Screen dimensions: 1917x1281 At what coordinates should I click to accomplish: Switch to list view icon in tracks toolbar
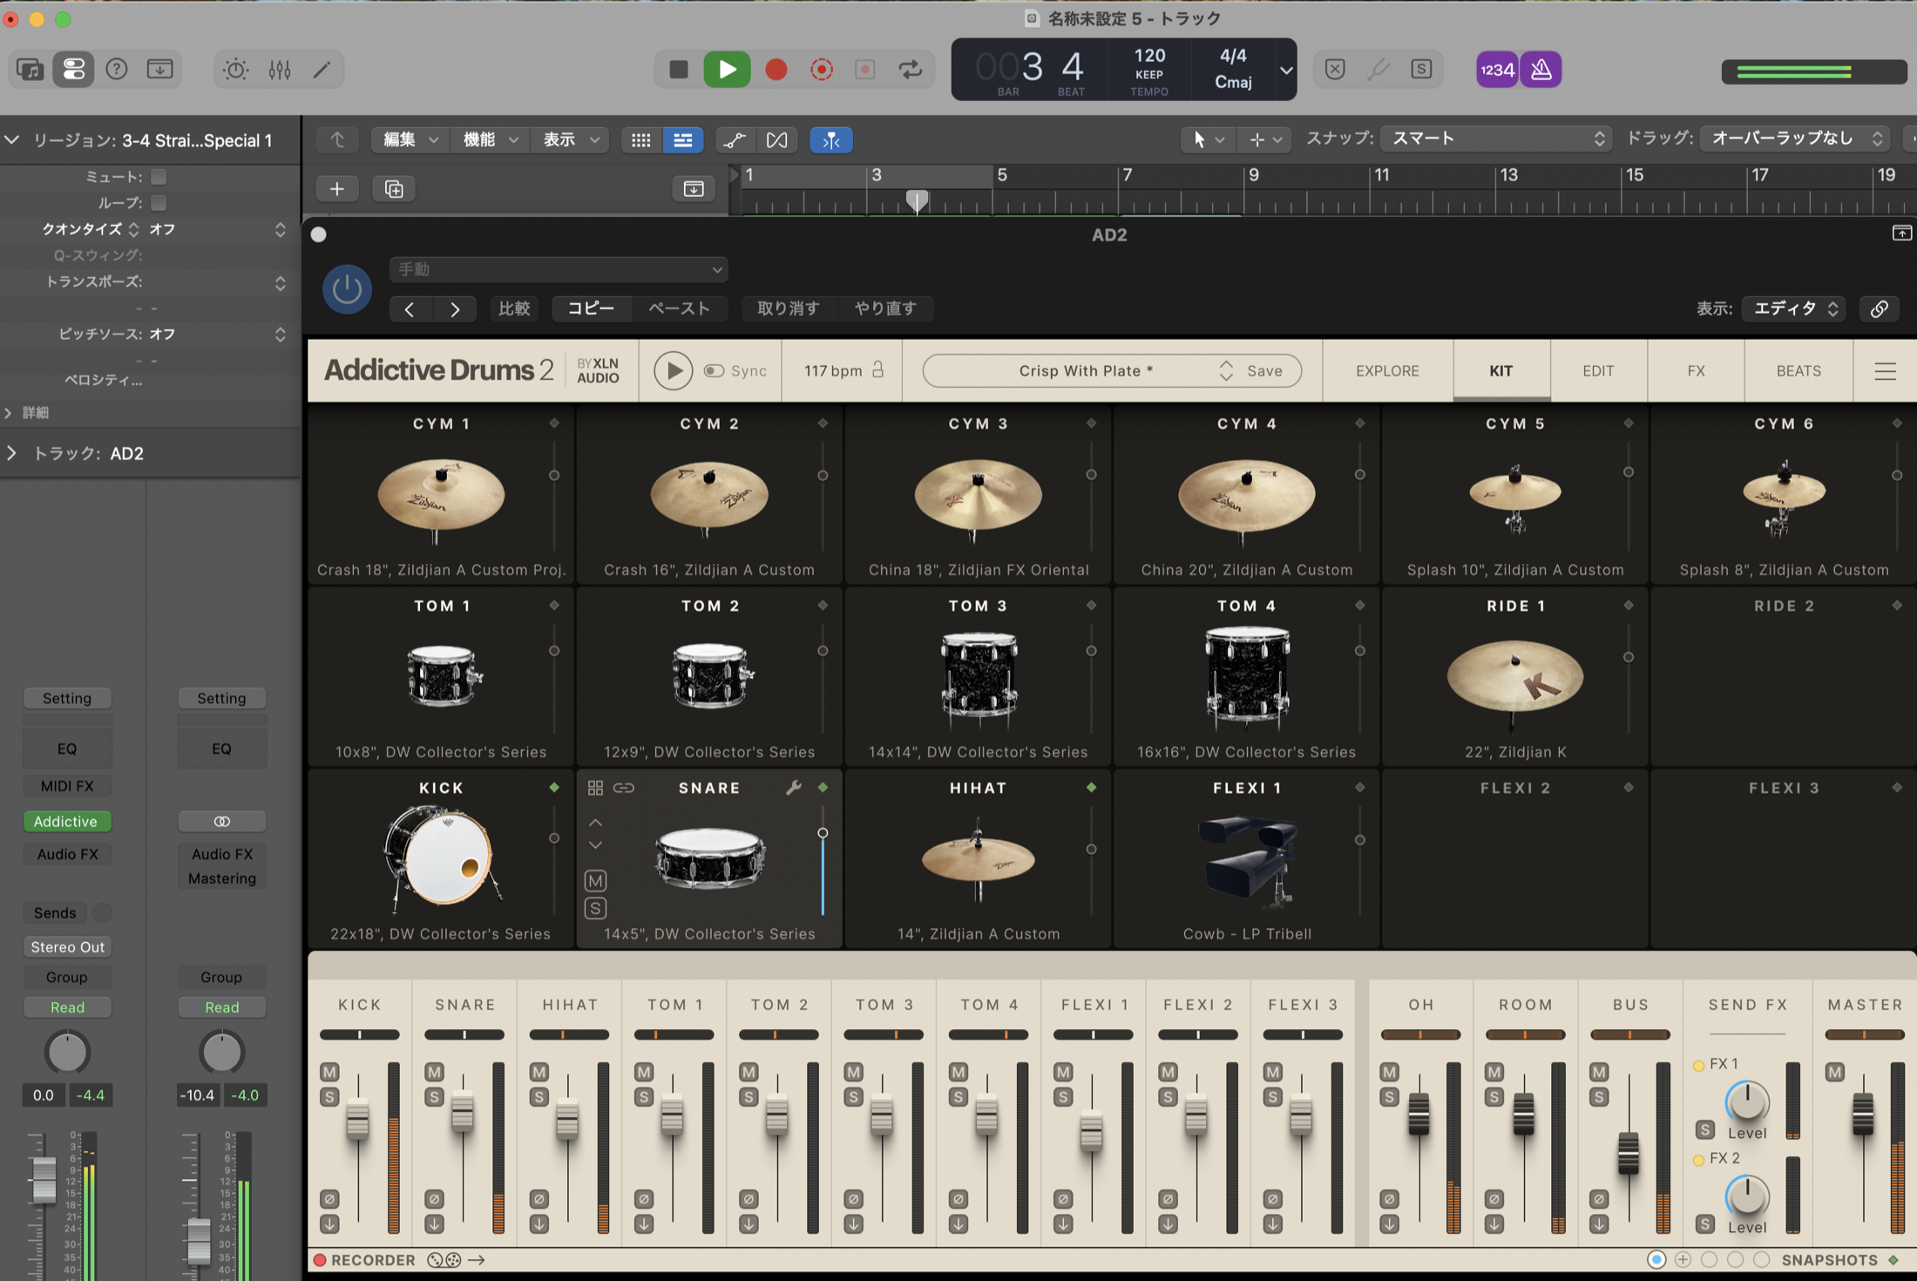683,139
